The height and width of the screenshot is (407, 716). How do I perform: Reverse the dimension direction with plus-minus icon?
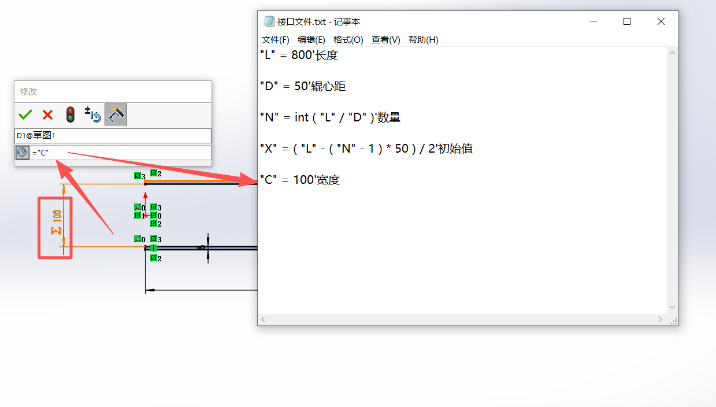pos(92,114)
